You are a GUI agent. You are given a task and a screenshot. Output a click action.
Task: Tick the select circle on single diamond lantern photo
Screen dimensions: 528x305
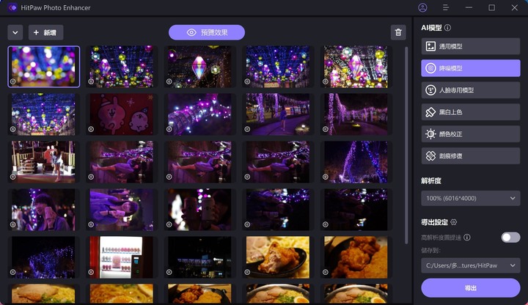(169, 81)
